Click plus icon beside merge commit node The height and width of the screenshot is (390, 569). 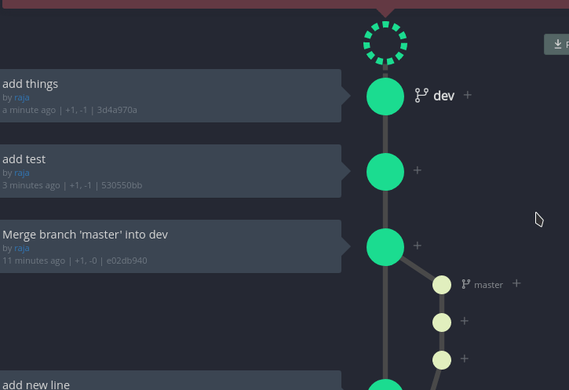[418, 246]
